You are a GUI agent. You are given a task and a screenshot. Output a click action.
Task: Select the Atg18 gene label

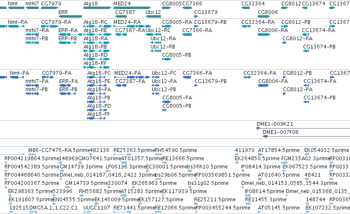point(90,4)
